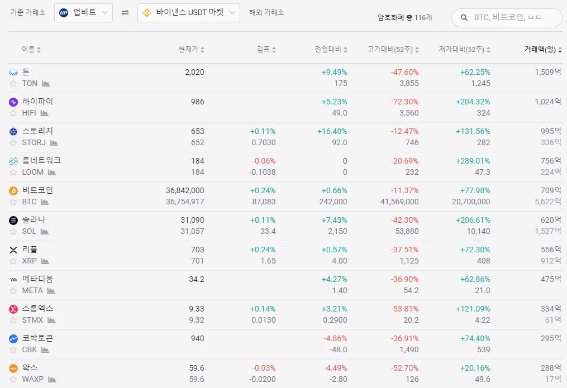The height and width of the screenshot is (388, 567).
Task: Click the Solana coin logo icon
Action: tap(13, 220)
